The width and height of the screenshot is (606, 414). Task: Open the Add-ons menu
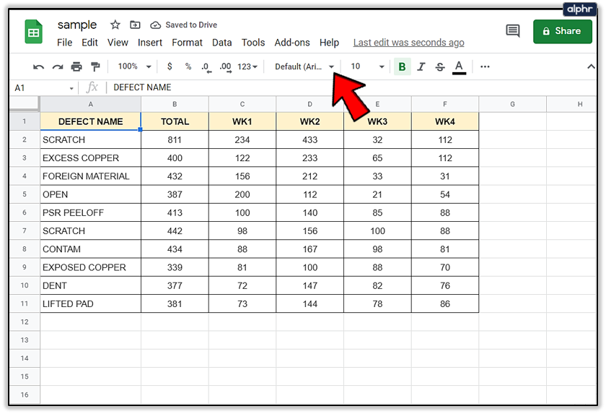click(292, 43)
